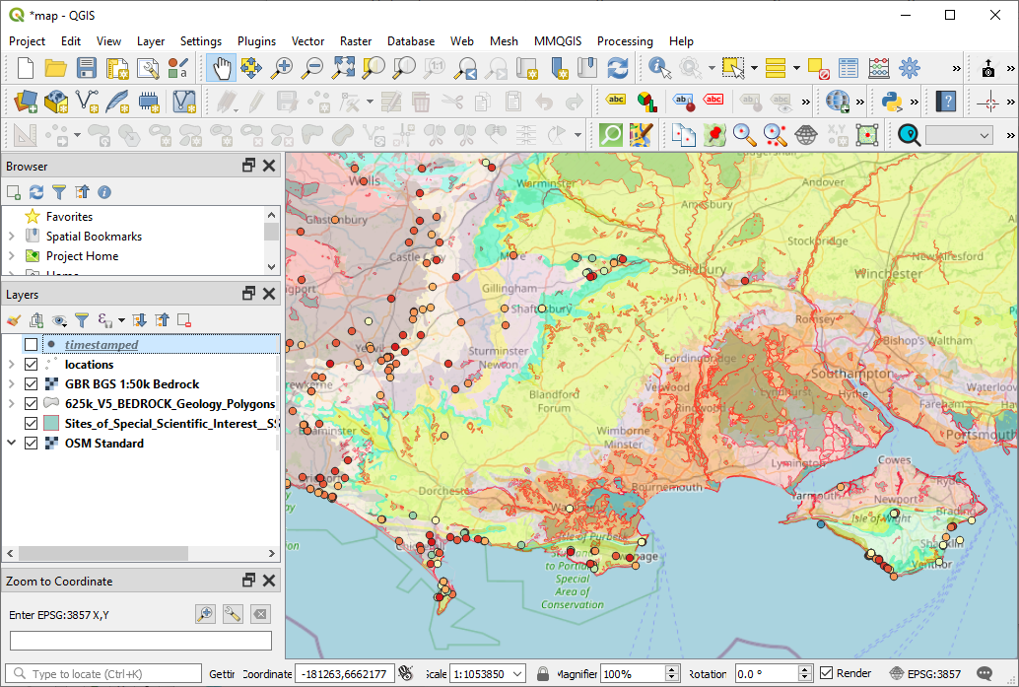Click the Layers panel horizontal scrollbar
Viewport: 1019px width, 687px height.
point(102,553)
